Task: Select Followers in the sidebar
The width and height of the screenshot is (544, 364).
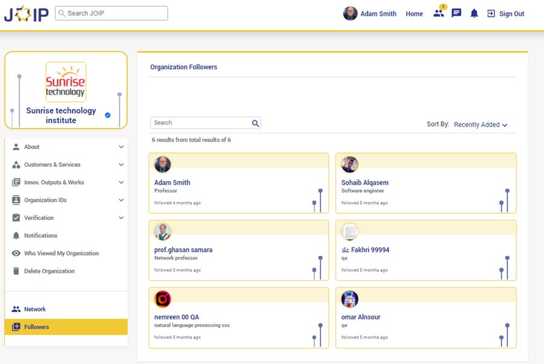Action: 37,327
